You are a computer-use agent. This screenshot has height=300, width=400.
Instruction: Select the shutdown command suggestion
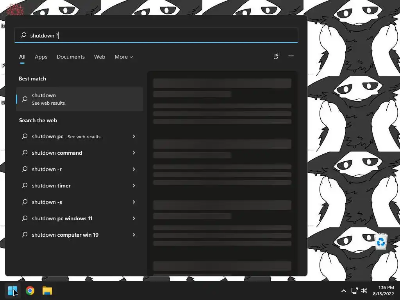coord(79,153)
